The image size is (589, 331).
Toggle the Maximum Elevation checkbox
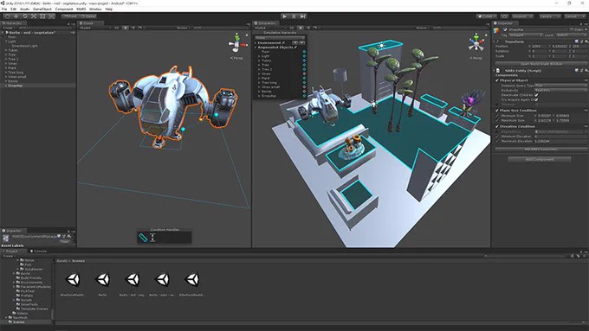tap(497, 142)
